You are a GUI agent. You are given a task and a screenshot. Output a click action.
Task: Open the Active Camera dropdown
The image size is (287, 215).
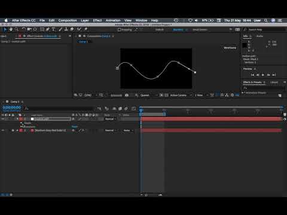pyautogui.click(x=181, y=95)
